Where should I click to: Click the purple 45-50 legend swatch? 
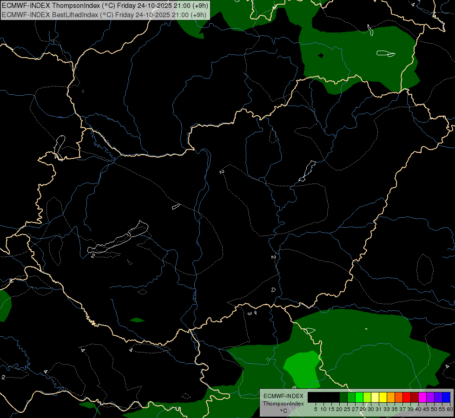pyautogui.click(x=430, y=397)
